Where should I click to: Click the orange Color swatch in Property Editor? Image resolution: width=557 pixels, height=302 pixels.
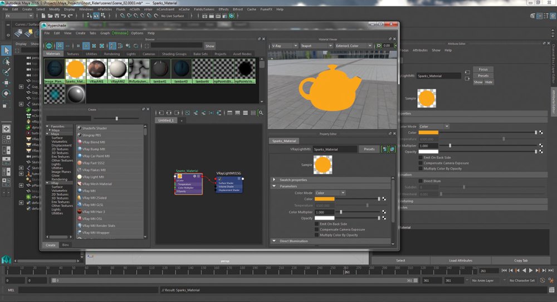[x=324, y=199]
